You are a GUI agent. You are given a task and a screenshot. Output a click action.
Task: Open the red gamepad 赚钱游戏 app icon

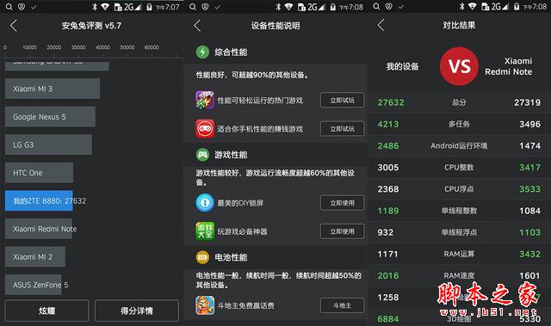(205, 129)
